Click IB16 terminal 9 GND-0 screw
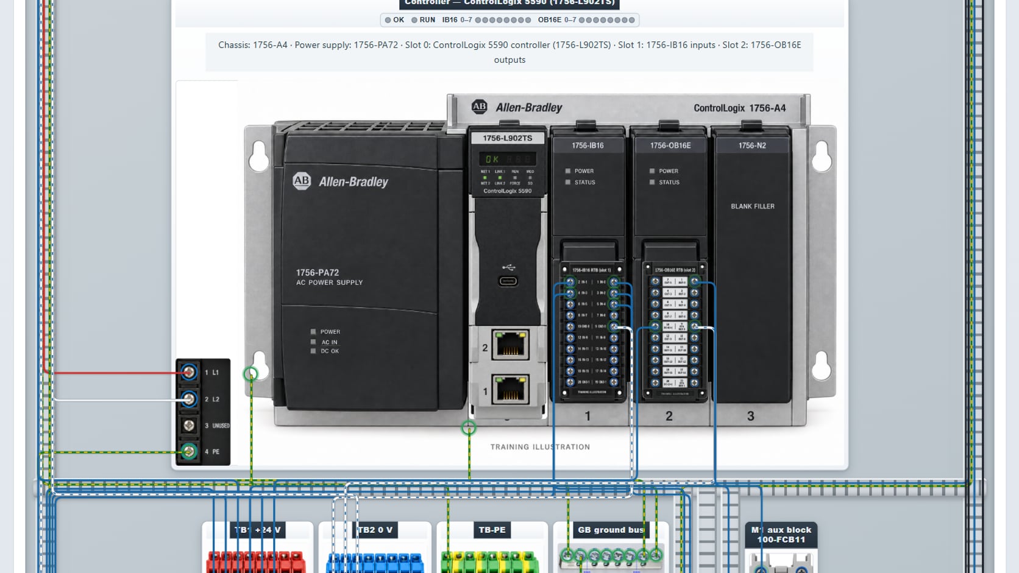 tap(614, 326)
